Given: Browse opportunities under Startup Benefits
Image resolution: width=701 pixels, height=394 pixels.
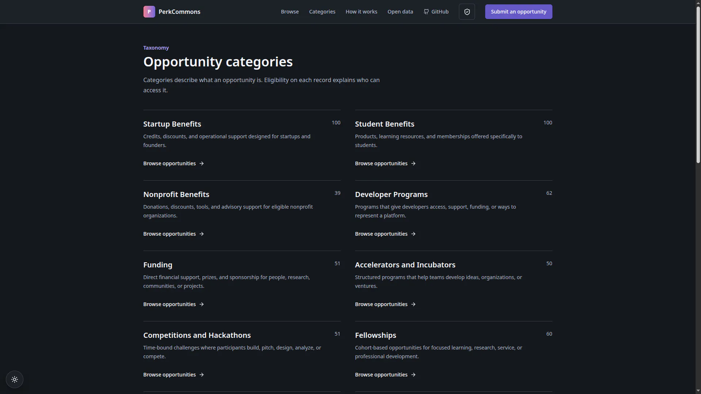Looking at the screenshot, I should [173, 163].
